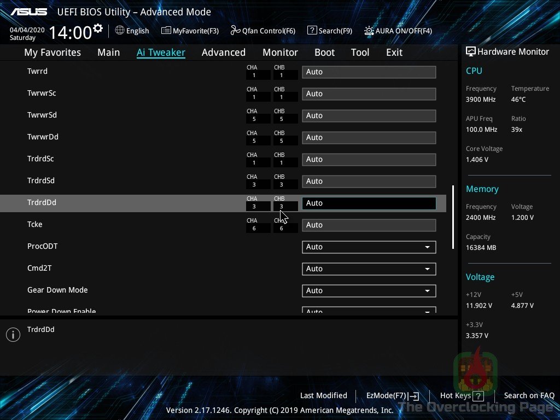This screenshot has height=420, width=560.
Task: Click the Hardware Monitor panel icon
Action: (x=471, y=51)
